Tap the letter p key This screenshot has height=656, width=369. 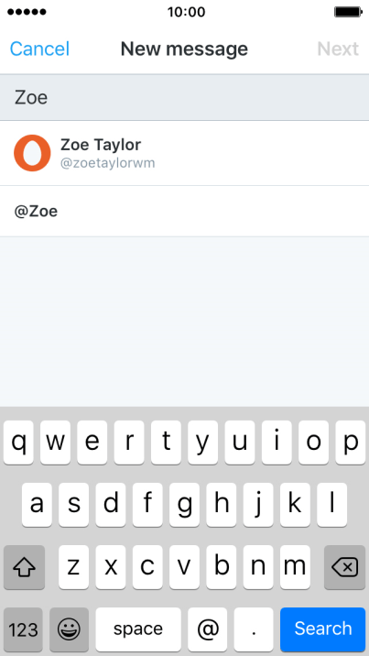pyautogui.click(x=350, y=443)
